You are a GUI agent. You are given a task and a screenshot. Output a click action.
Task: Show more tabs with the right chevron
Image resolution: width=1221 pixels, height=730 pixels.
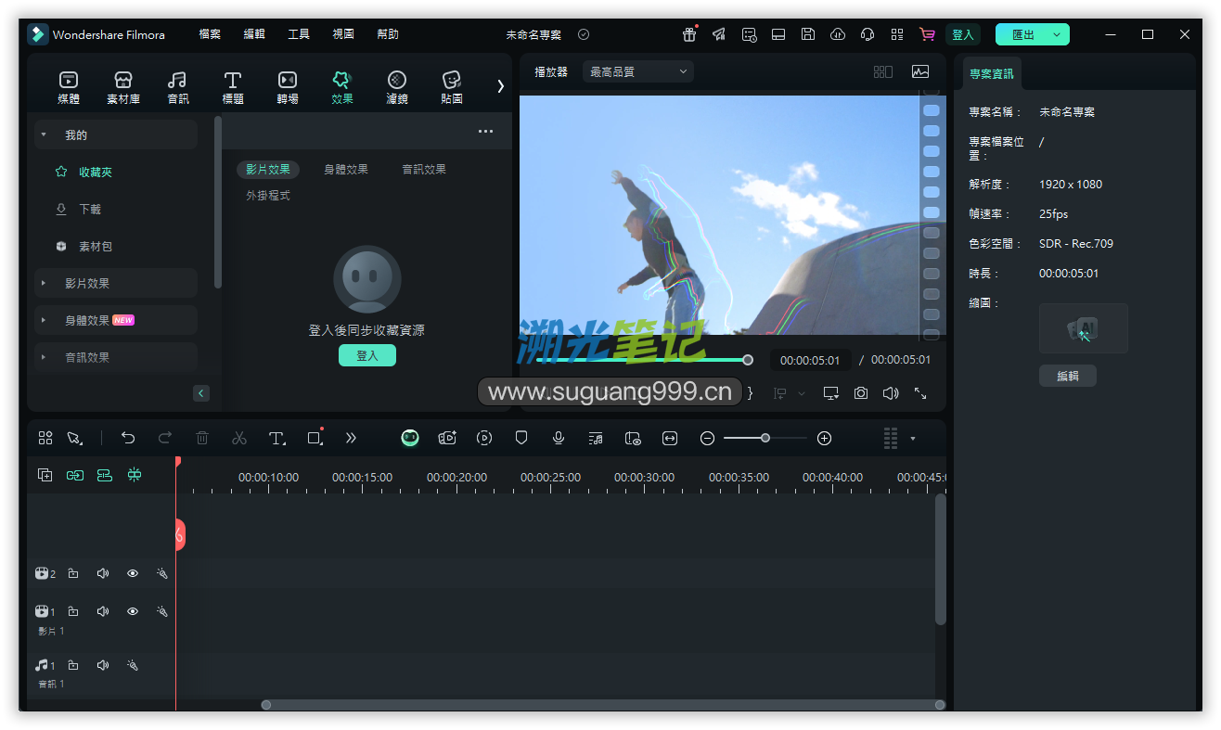501,85
